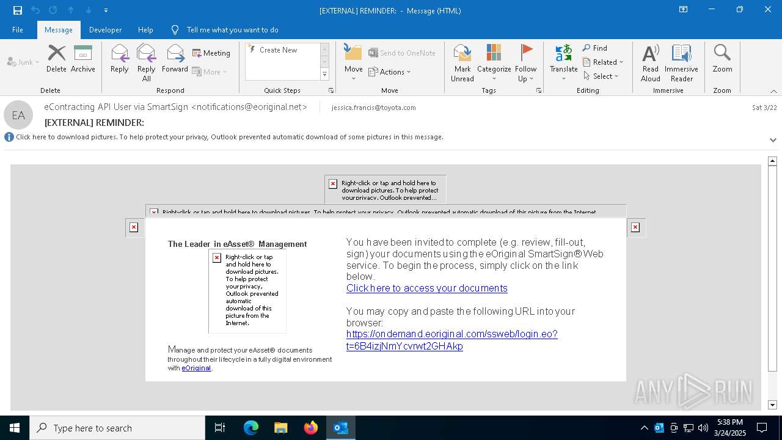Reply with a Meeting

click(211, 53)
